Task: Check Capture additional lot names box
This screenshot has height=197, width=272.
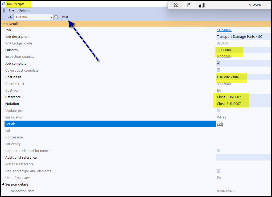Action: point(219,151)
